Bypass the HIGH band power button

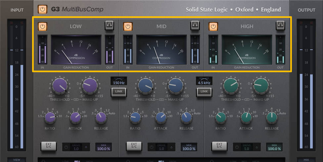click(x=213, y=26)
